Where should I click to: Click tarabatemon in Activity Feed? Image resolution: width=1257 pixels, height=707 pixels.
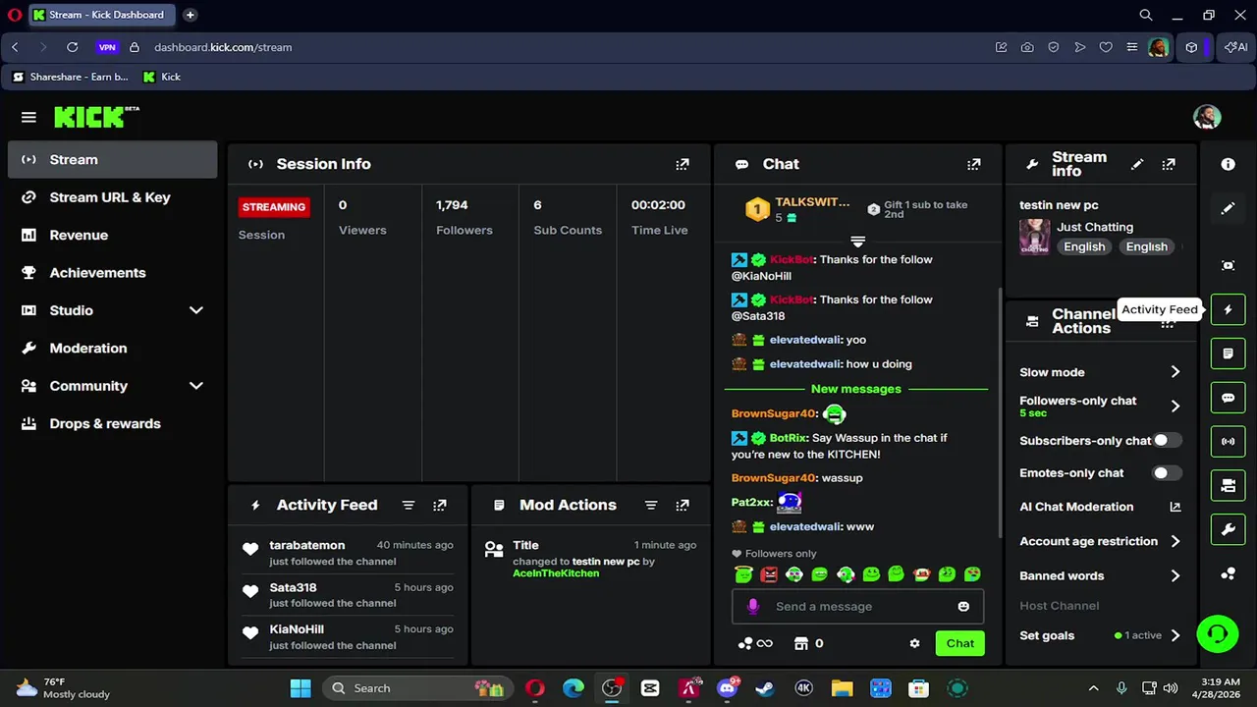pos(307,545)
